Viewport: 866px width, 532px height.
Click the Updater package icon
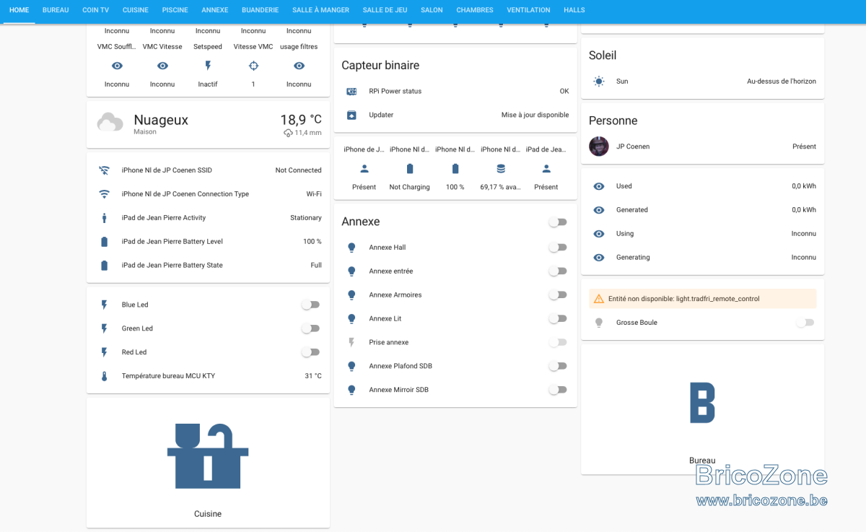coord(351,115)
